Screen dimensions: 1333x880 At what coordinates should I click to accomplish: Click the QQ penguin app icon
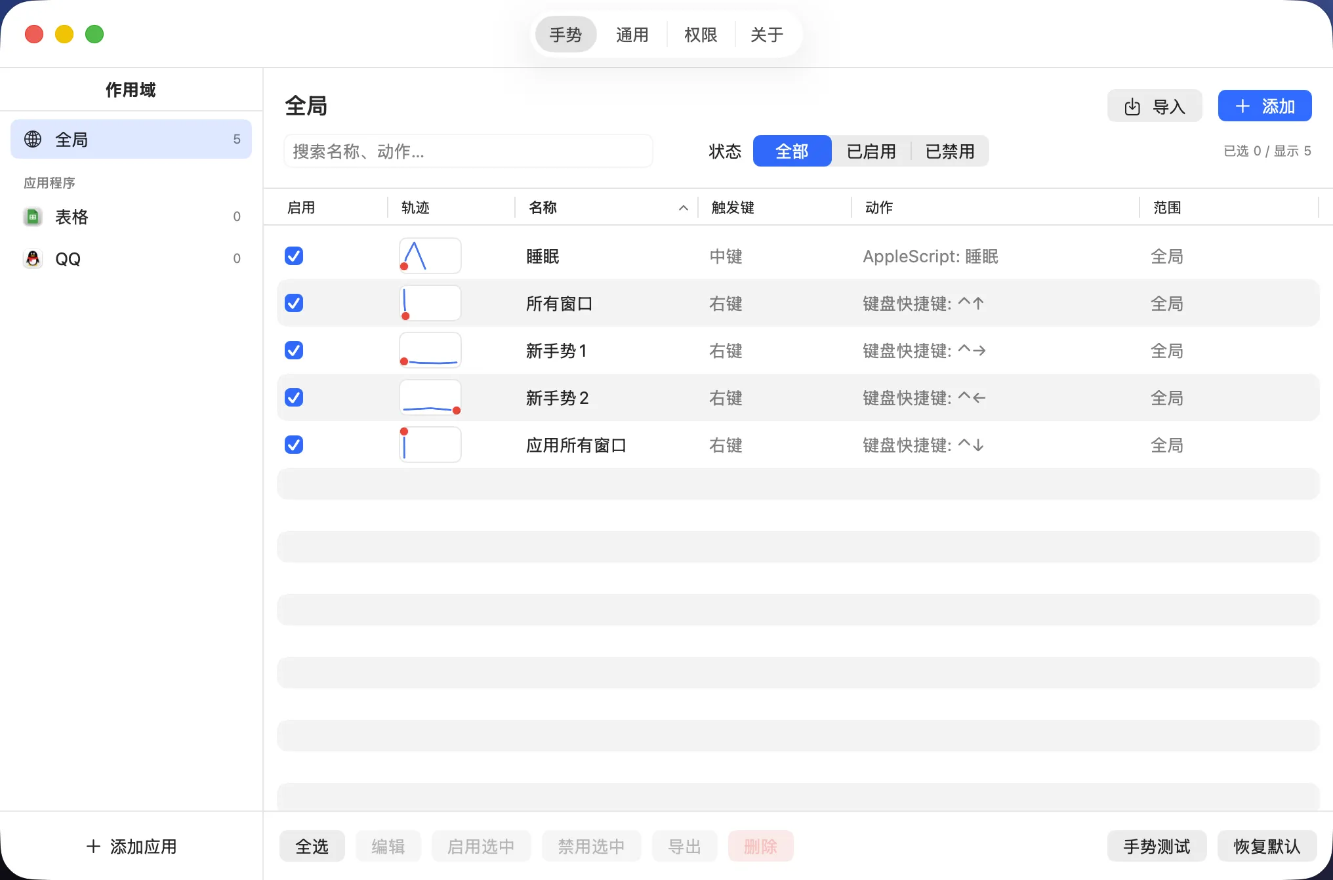(33, 258)
